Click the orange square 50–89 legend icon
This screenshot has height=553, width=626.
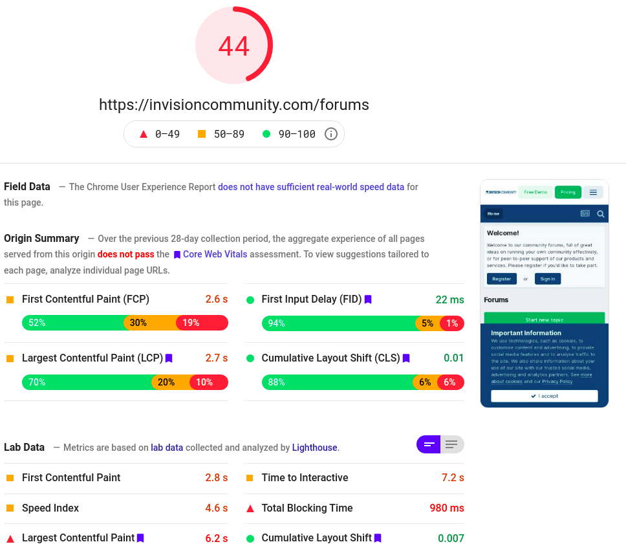(x=202, y=134)
